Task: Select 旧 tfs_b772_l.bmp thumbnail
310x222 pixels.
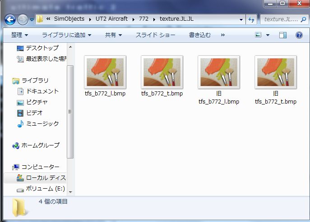Action: pos(219,72)
